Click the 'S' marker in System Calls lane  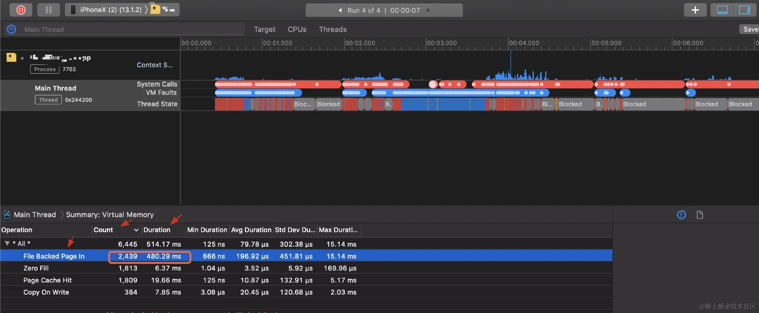coord(433,84)
